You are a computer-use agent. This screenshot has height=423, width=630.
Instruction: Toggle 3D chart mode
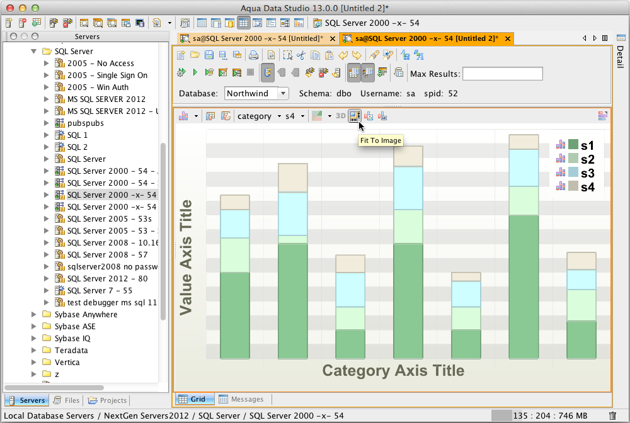(341, 116)
